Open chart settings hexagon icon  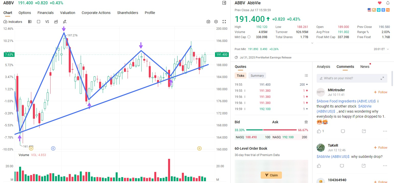216,22
